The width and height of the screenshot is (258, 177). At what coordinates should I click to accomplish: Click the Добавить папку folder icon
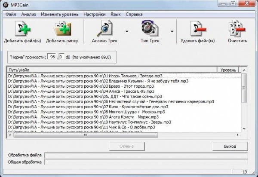pos(62,28)
